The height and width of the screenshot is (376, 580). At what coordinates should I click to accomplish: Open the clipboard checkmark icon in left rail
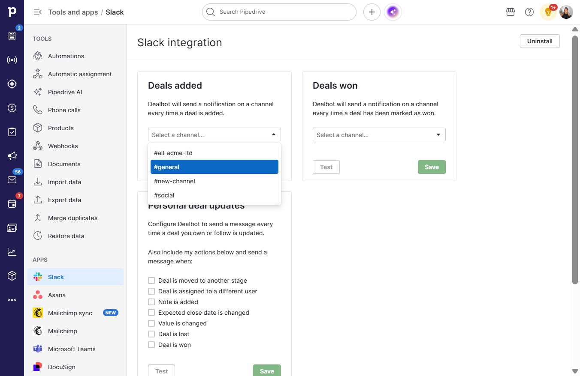[x=12, y=132]
